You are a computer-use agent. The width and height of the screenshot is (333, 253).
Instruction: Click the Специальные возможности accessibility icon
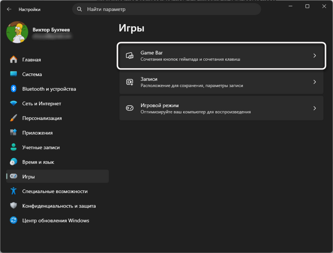(x=13, y=191)
